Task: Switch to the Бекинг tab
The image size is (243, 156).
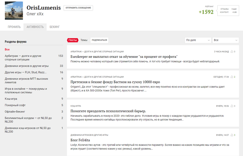Action: coord(55,27)
